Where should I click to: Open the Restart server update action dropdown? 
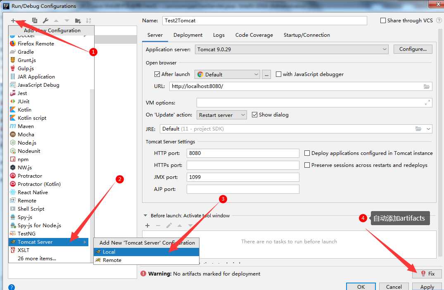coord(222,115)
